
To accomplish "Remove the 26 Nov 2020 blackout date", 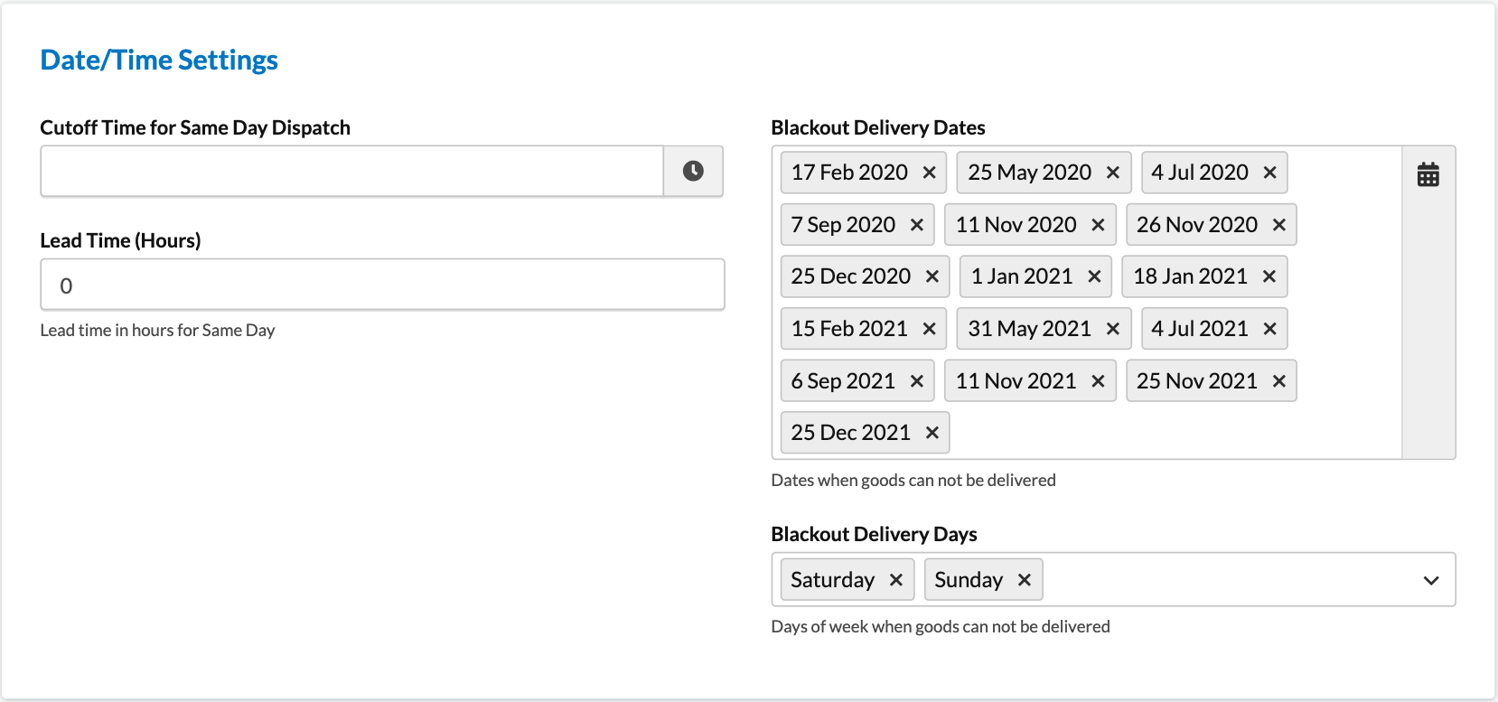I will (1278, 225).
